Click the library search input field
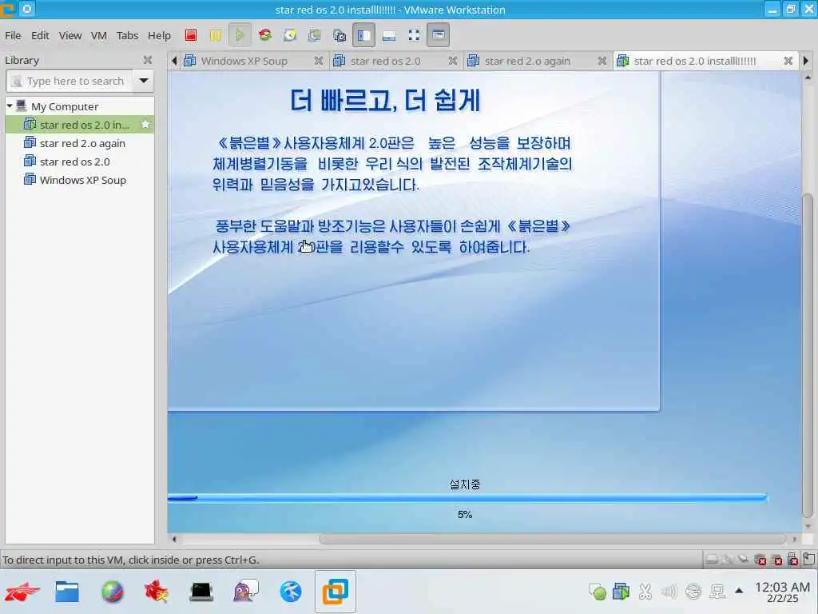The width and height of the screenshot is (818, 614). click(x=70, y=81)
